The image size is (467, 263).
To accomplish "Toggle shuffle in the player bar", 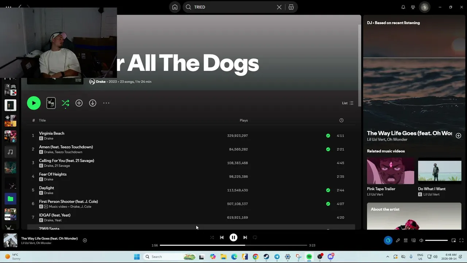I will click(212, 237).
